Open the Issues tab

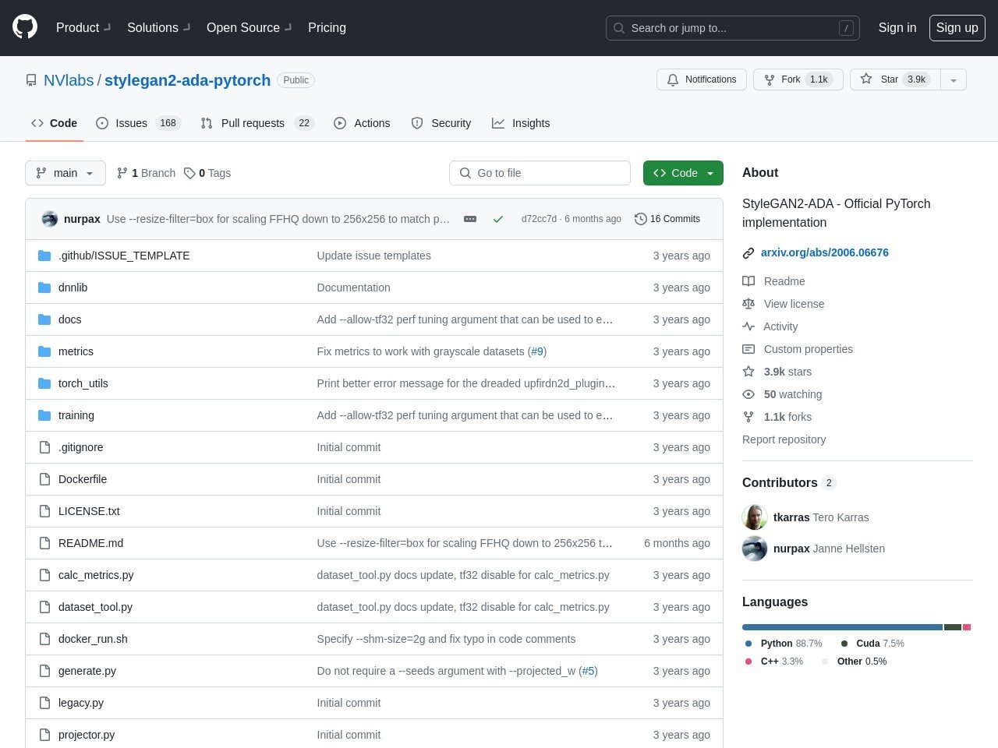pos(131,123)
